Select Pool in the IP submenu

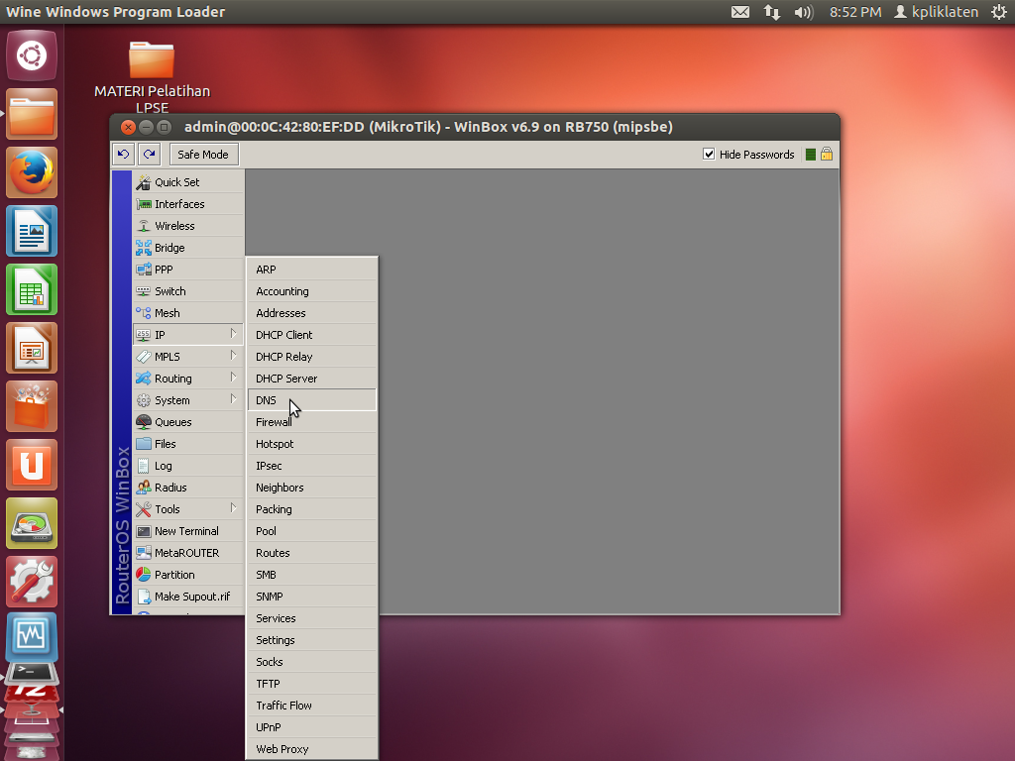coord(311,531)
